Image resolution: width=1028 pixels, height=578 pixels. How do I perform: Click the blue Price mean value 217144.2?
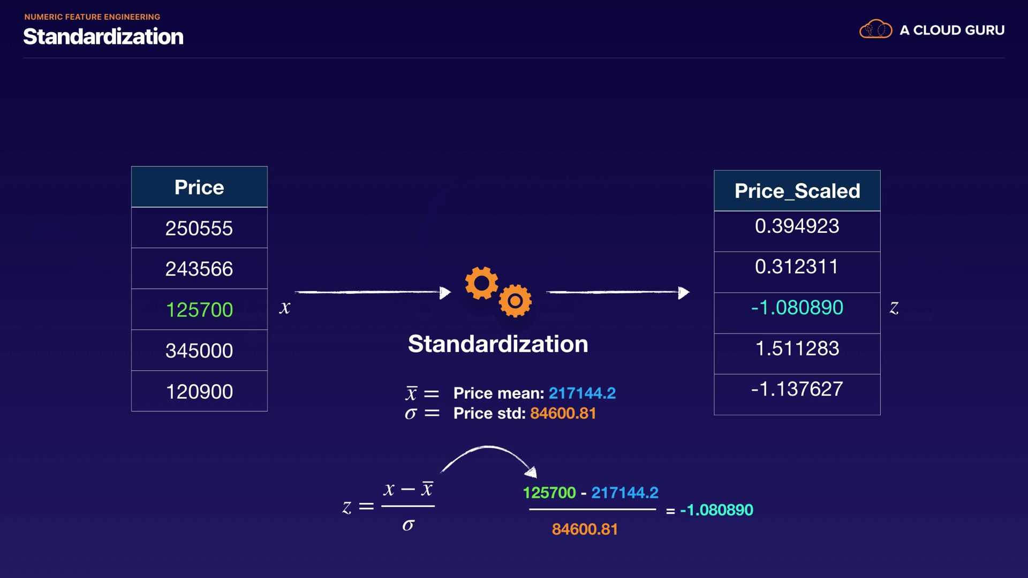pos(582,393)
